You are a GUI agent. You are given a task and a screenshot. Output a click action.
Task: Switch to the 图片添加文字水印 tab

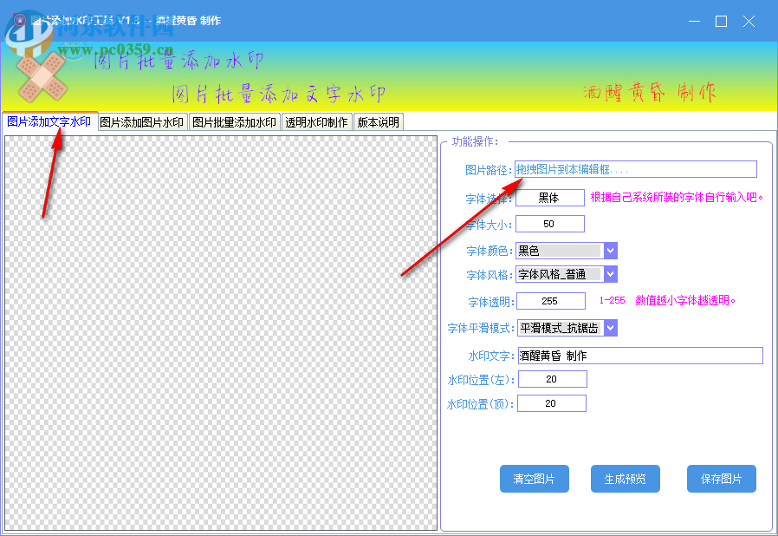[48, 122]
